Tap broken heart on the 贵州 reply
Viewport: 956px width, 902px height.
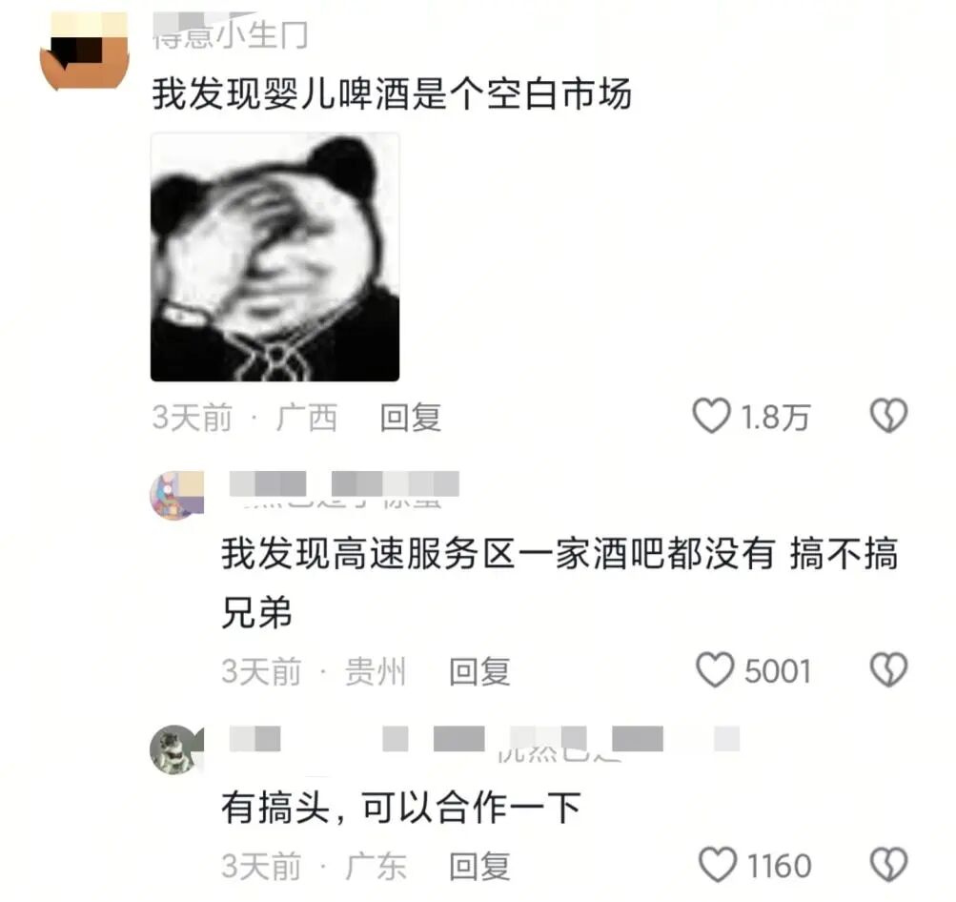[888, 669]
